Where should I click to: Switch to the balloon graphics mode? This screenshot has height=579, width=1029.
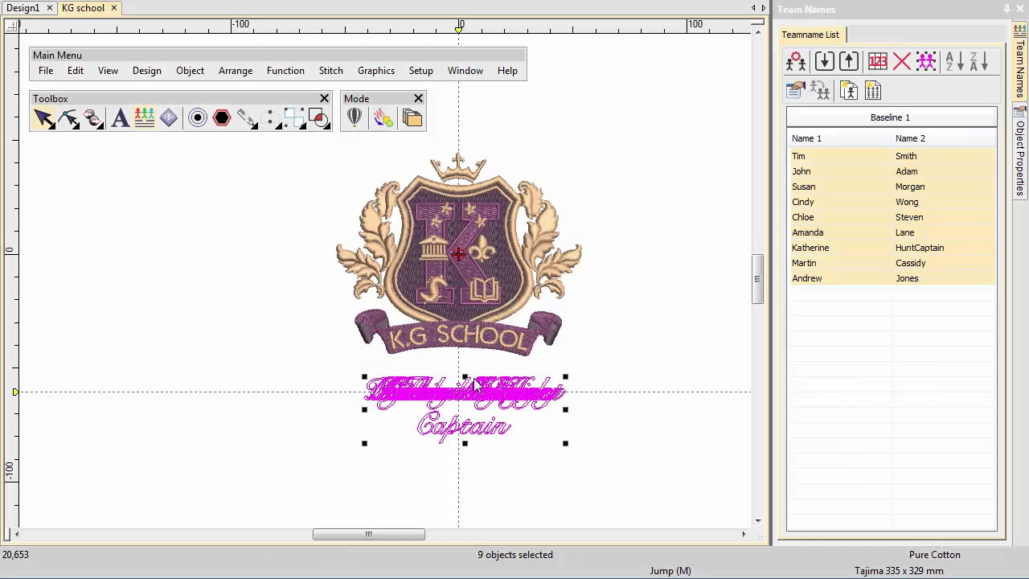tap(355, 119)
